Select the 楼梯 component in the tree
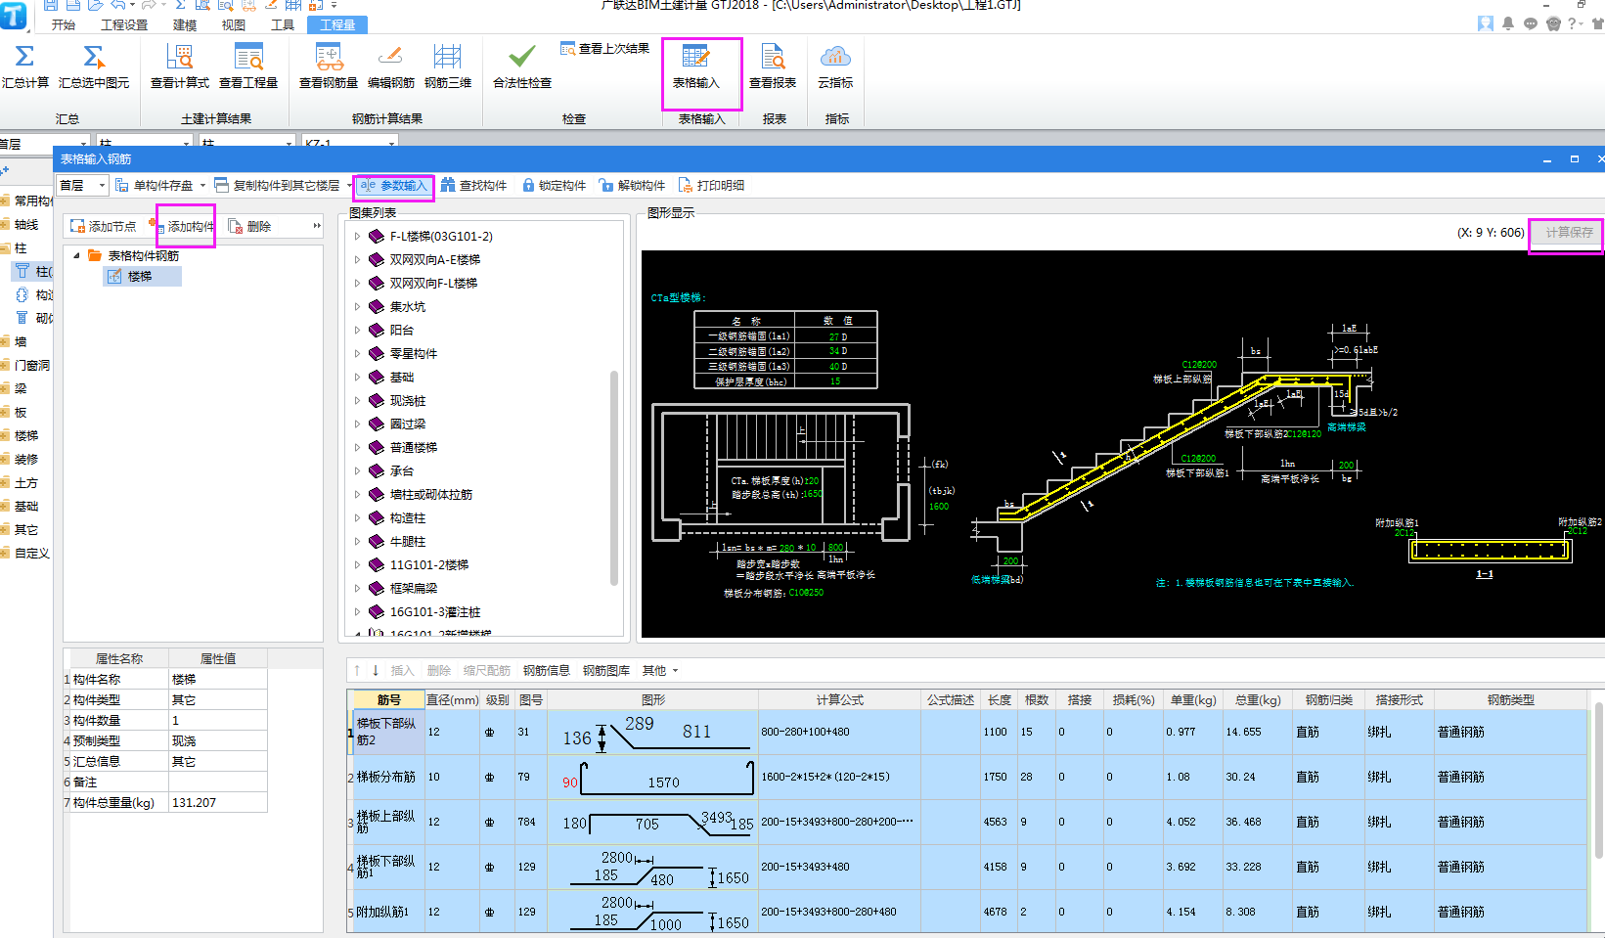1605x938 pixels. (140, 277)
